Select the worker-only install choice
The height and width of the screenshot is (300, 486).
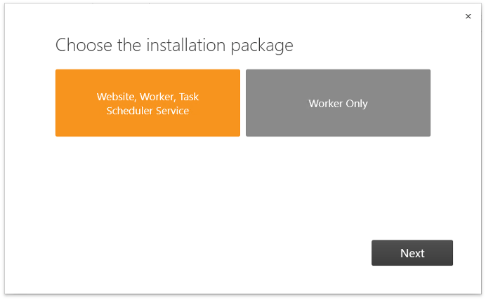pyautogui.click(x=338, y=103)
